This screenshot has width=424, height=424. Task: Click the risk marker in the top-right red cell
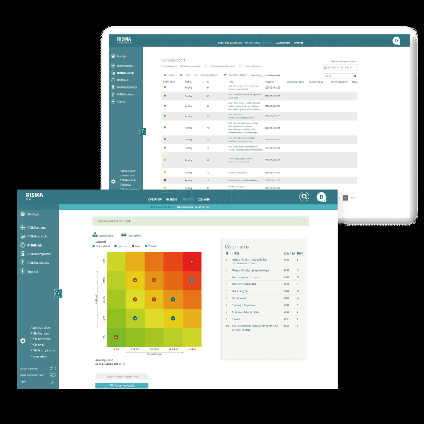coord(192,261)
